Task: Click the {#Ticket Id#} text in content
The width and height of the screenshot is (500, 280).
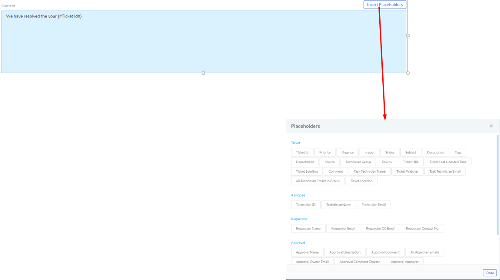Action: (x=70, y=16)
